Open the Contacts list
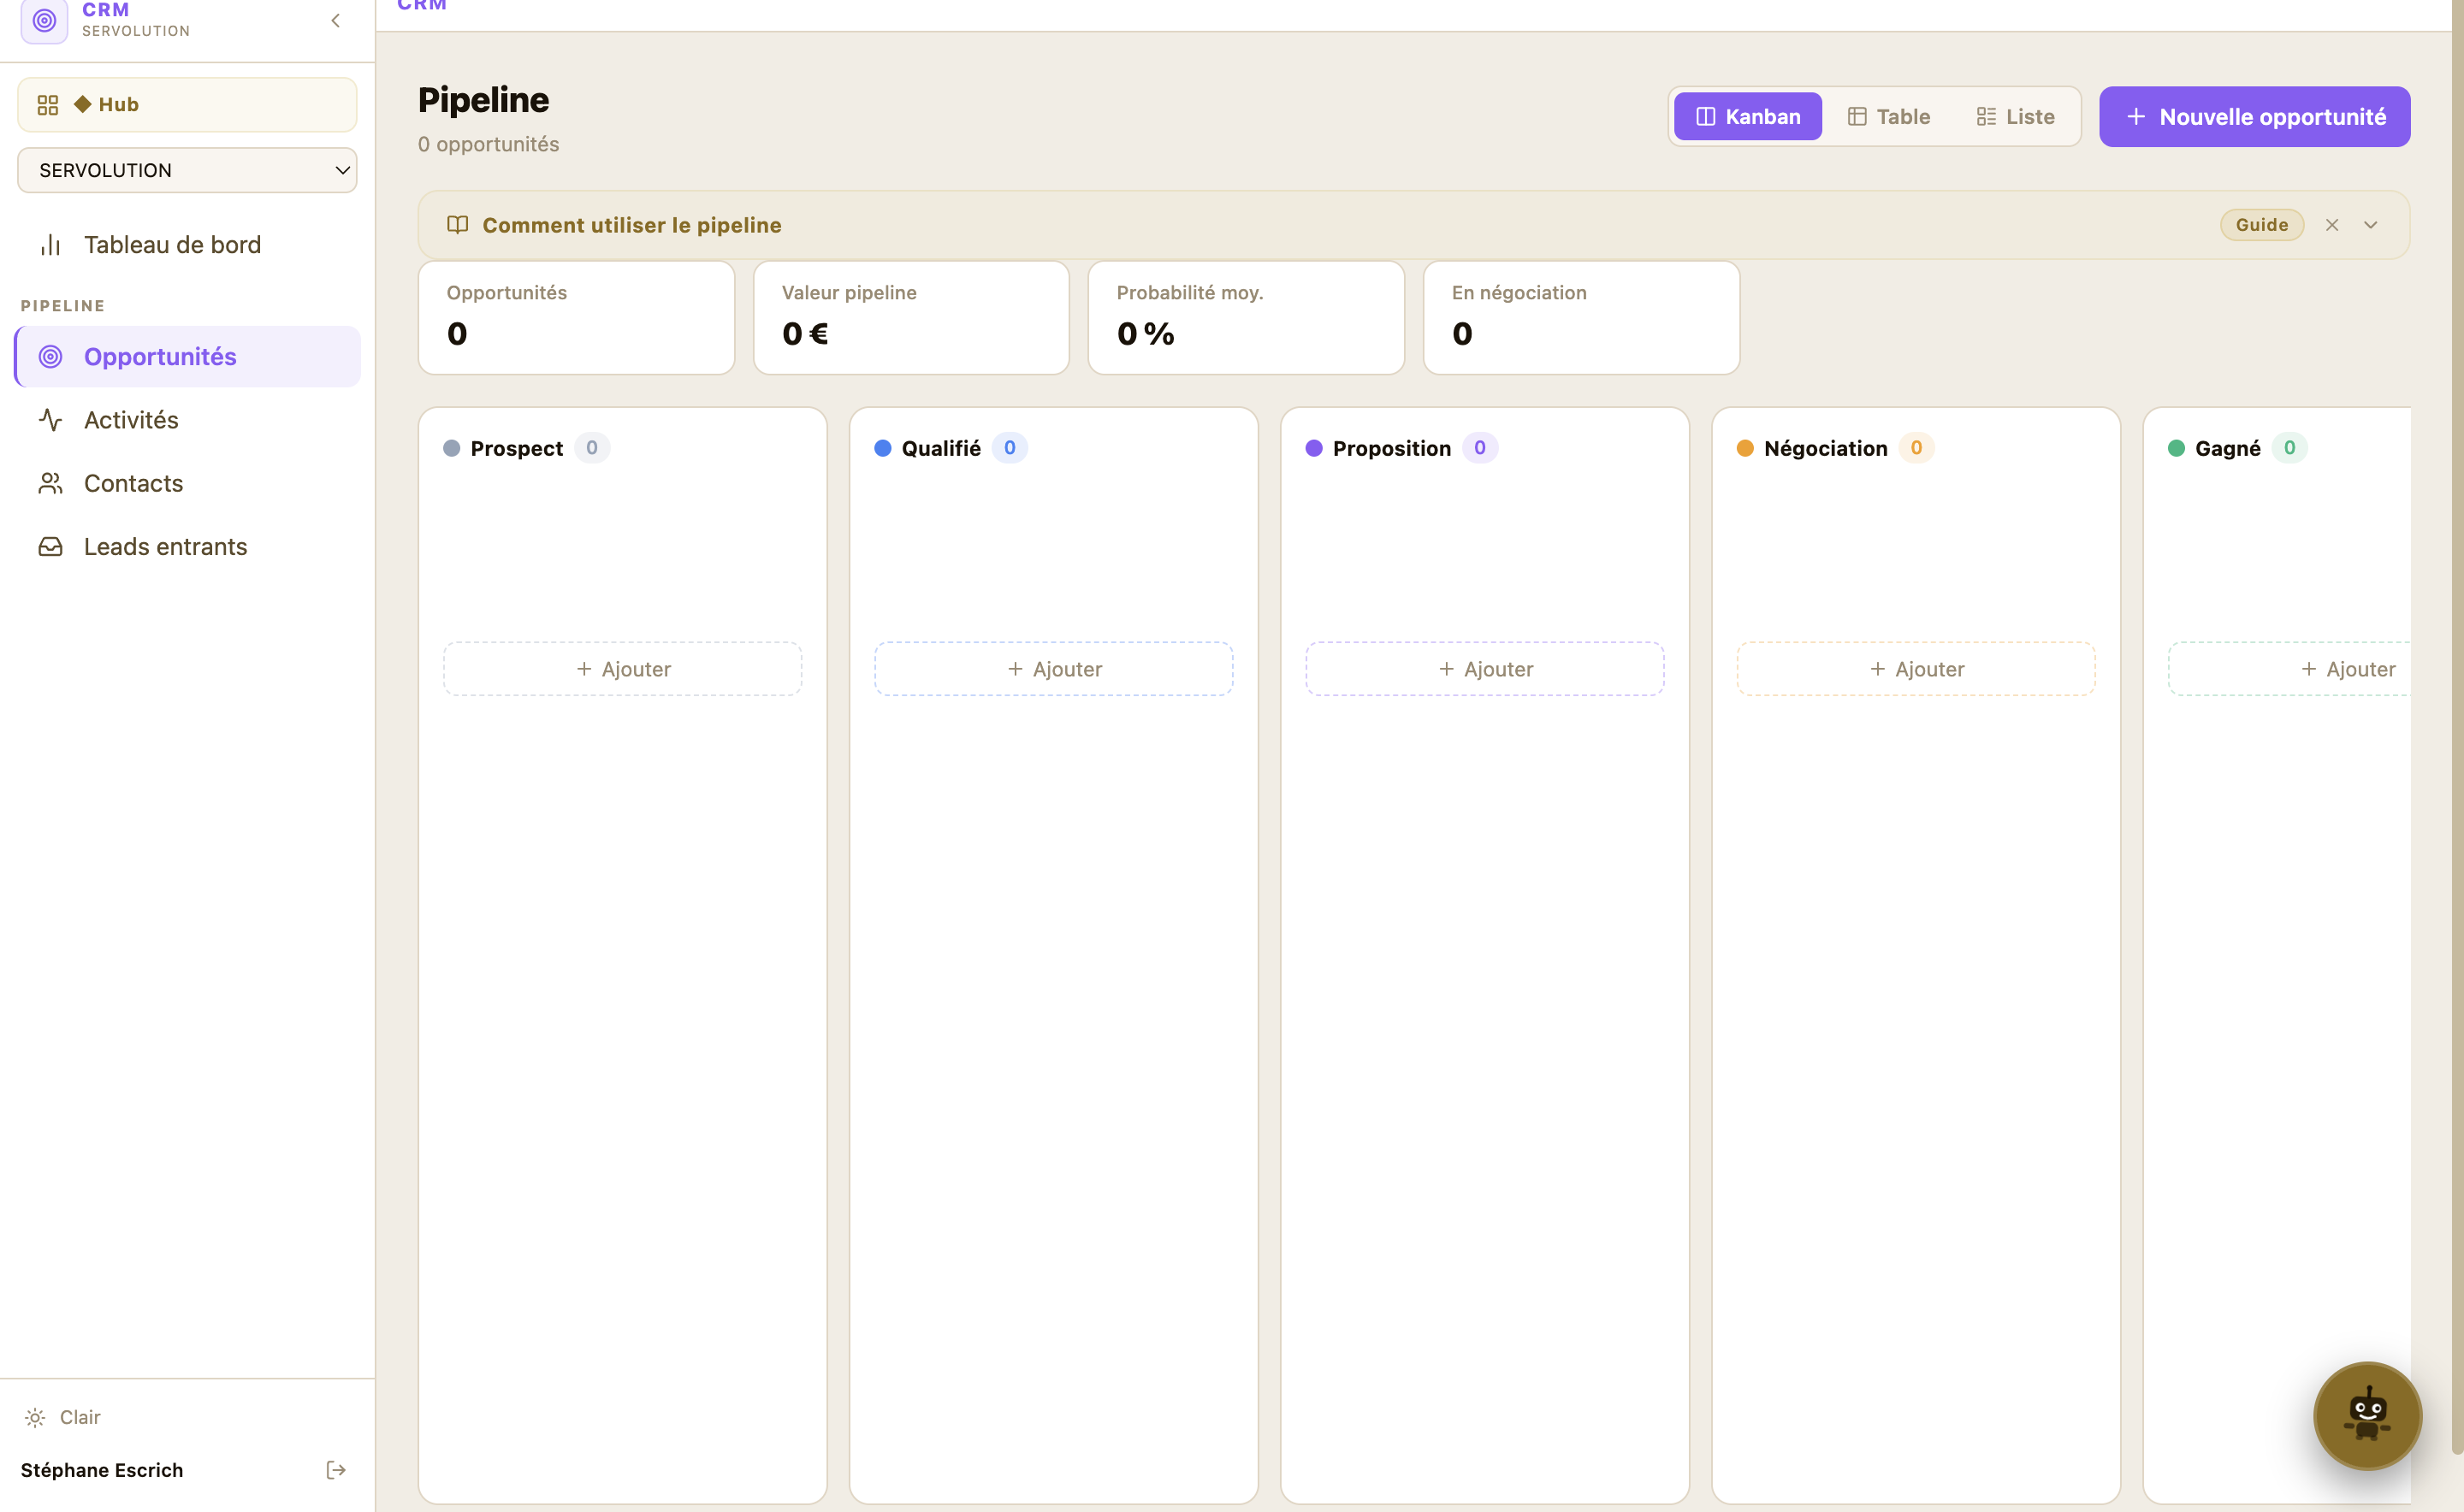The height and width of the screenshot is (1512, 2464). [x=133, y=483]
